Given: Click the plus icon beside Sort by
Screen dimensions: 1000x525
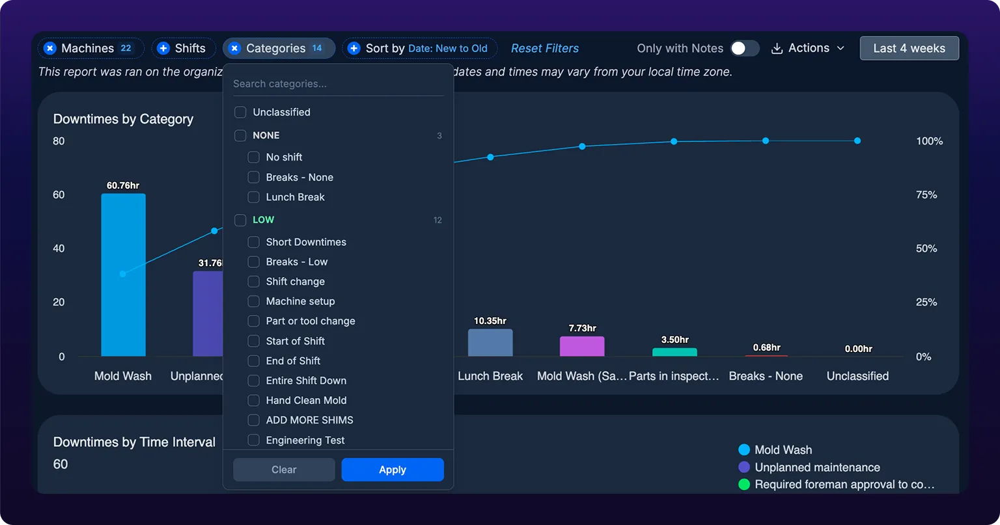Looking at the screenshot, I should tap(354, 48).
